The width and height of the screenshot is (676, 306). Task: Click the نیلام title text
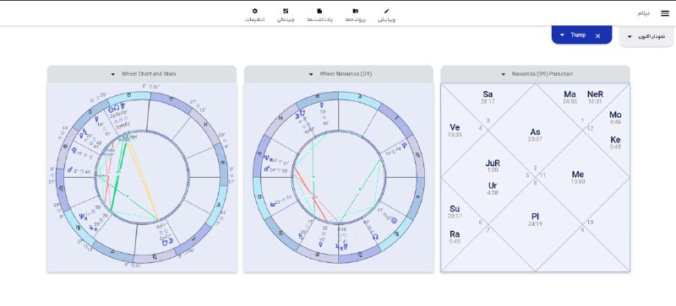pyautogui.click(x=643, y=13)
